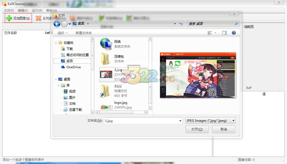Click the file list vertical scrollbar down arrow
287x164 pixels.
[150, 108]
